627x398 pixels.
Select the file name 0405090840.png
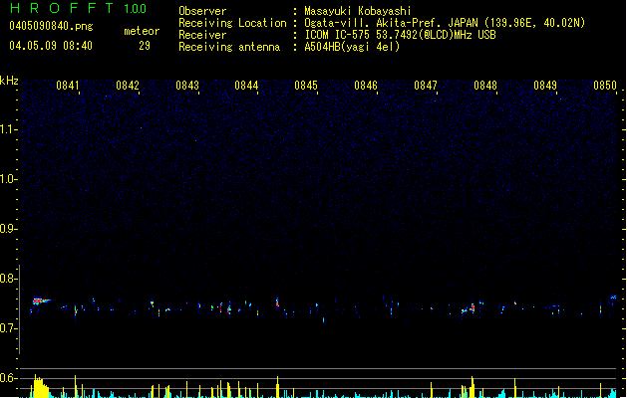point(51,26)
